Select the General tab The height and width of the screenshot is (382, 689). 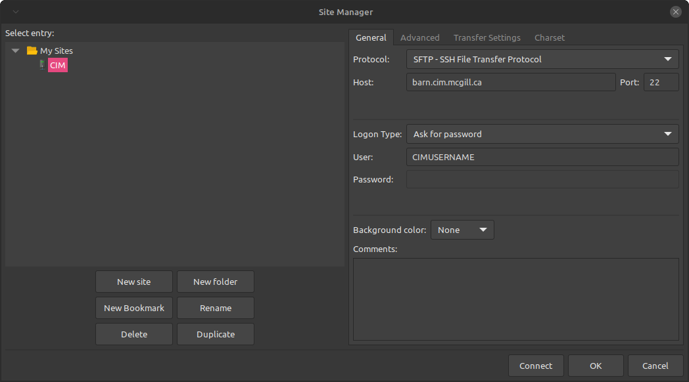pos(371,37)
